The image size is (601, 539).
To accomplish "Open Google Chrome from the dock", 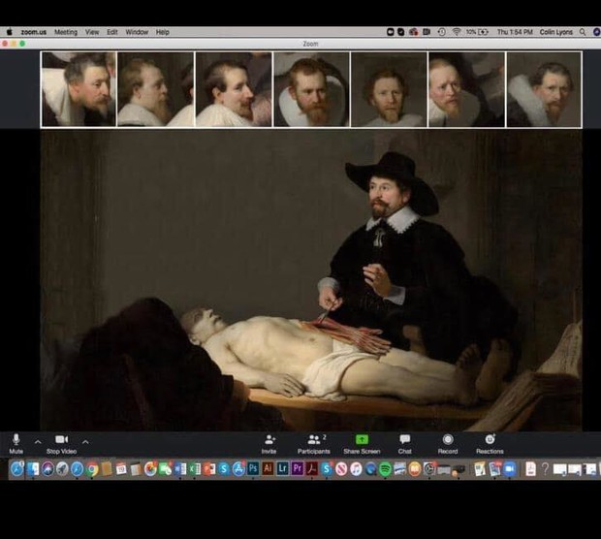I will pos(92,469).
